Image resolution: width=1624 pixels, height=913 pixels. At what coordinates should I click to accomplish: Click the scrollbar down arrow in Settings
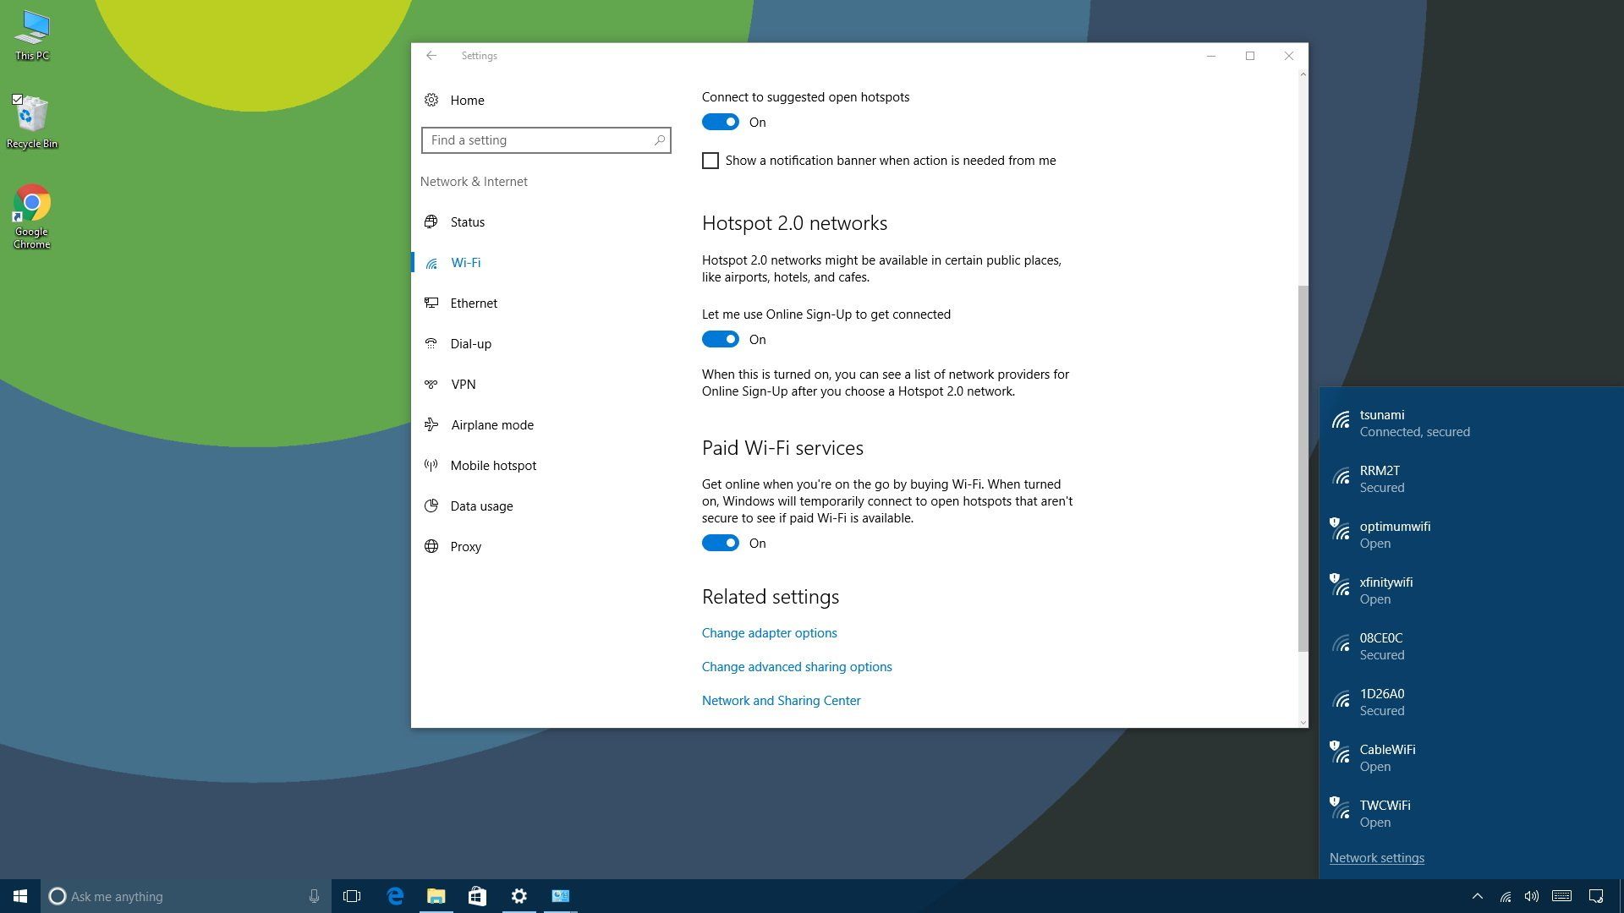[1303, 722]
